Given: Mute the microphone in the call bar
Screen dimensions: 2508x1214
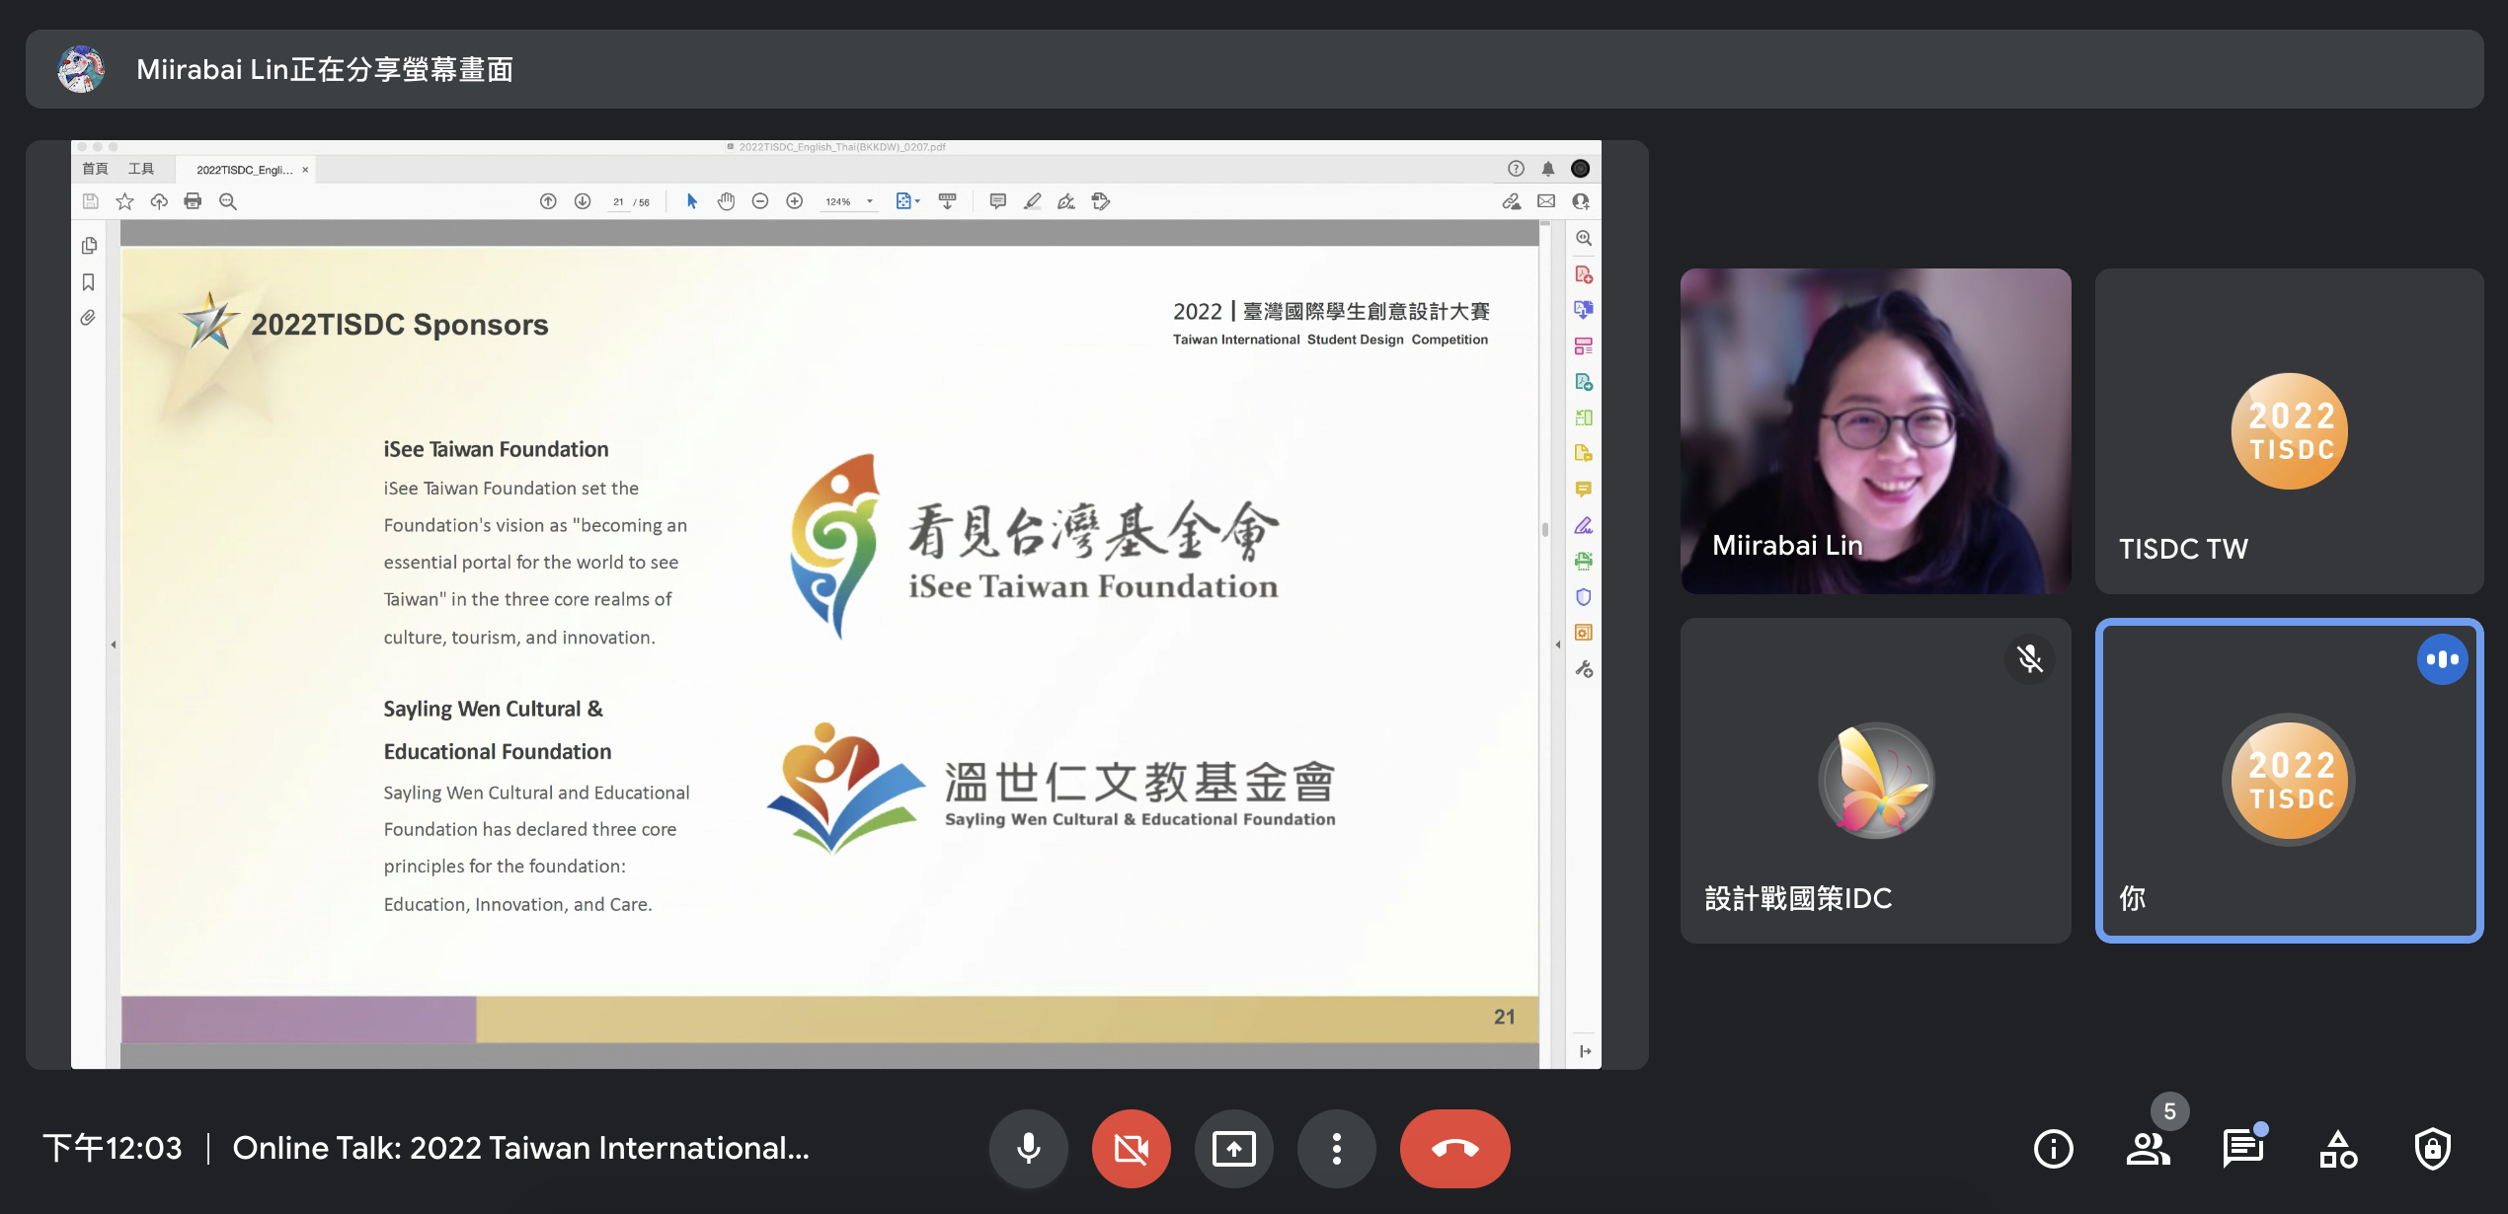Looking at the screenshot, I should (1028, 1148).
